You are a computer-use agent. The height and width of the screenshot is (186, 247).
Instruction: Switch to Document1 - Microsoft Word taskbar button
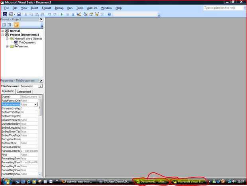[x=151, y=182]
